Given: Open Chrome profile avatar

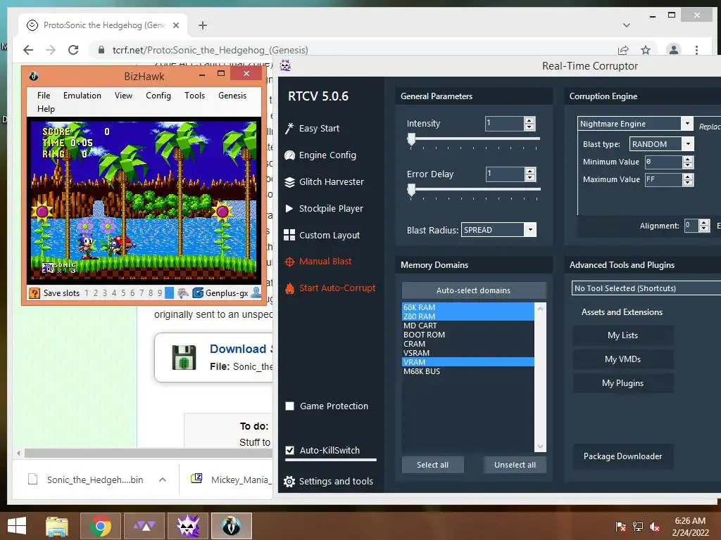Looking at the screenshot, I should coord(674,50).
